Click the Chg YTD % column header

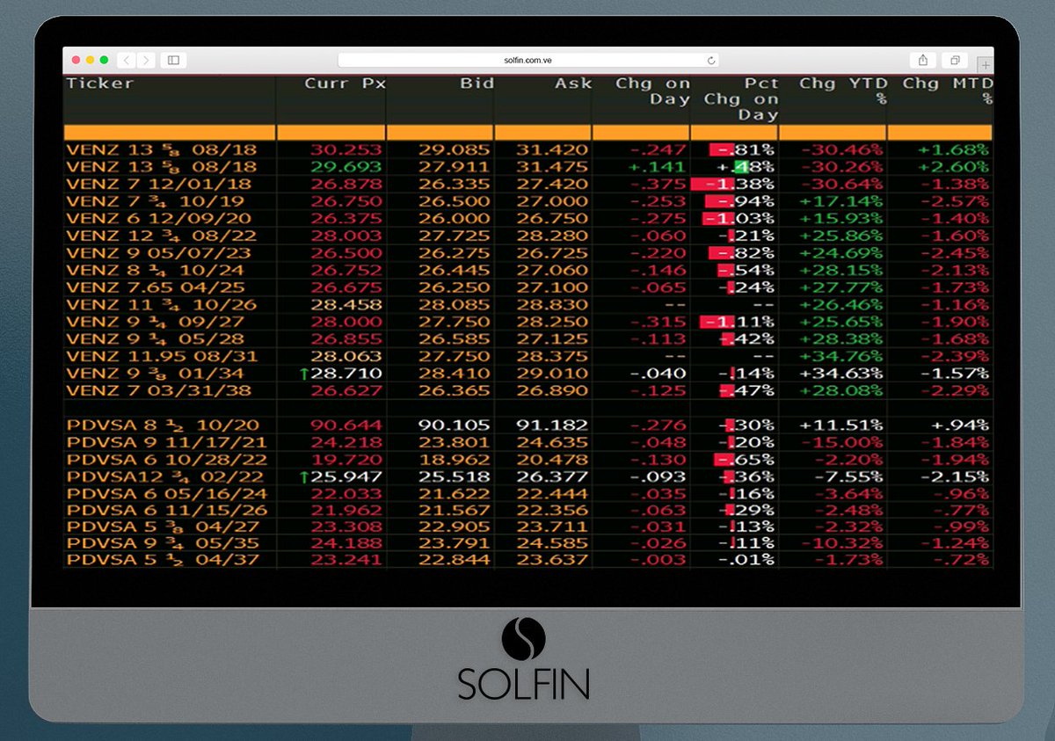coord(843,91)
